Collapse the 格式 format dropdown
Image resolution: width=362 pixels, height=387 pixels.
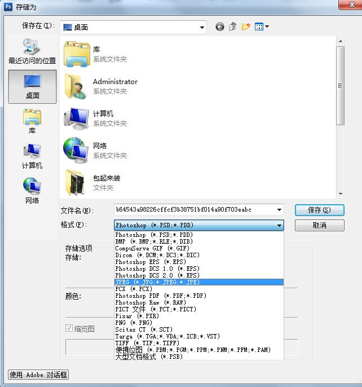click(279, 225)
